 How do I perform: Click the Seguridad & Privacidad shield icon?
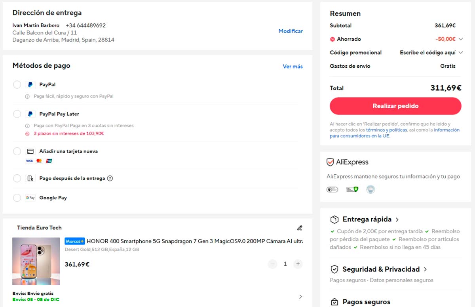point(334,269)
